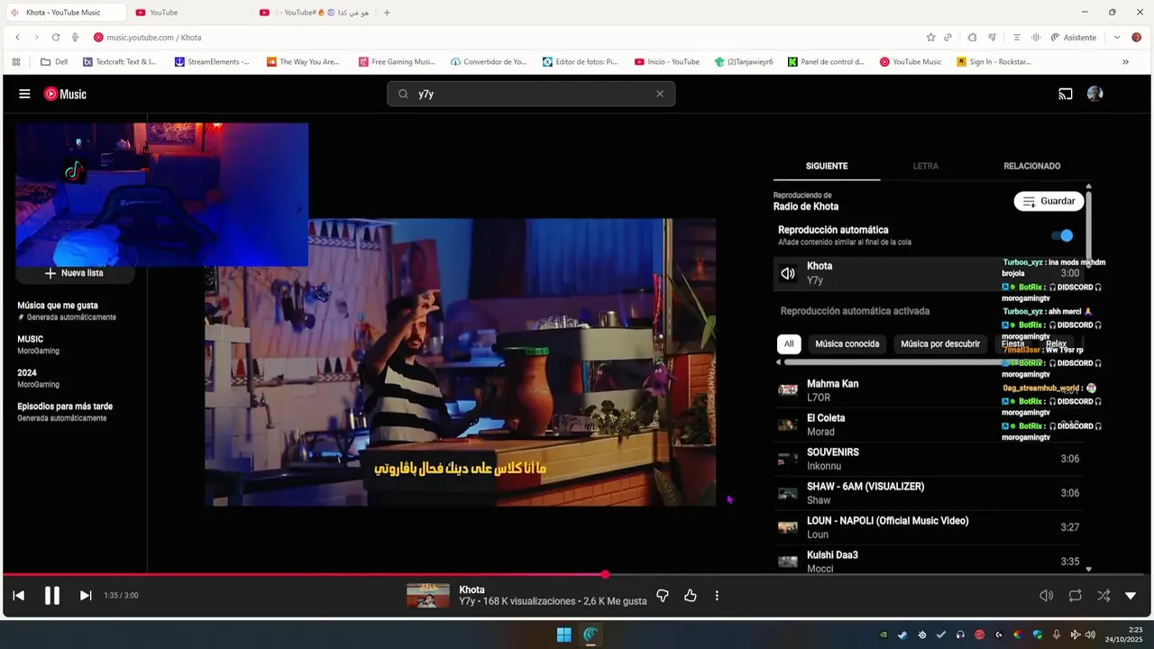Collapse the player page with the down arrow
The image size is (1154, 649).
(x=1131, y=596)
